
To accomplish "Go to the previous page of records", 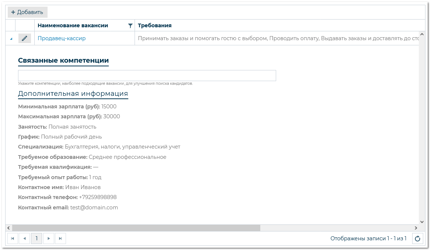I will click(x=24, y=238).
